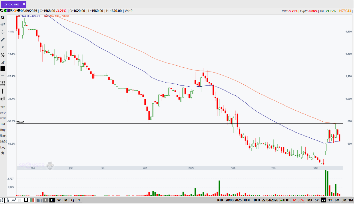
Task: Select the percent measurement tool
Action: 3,55
